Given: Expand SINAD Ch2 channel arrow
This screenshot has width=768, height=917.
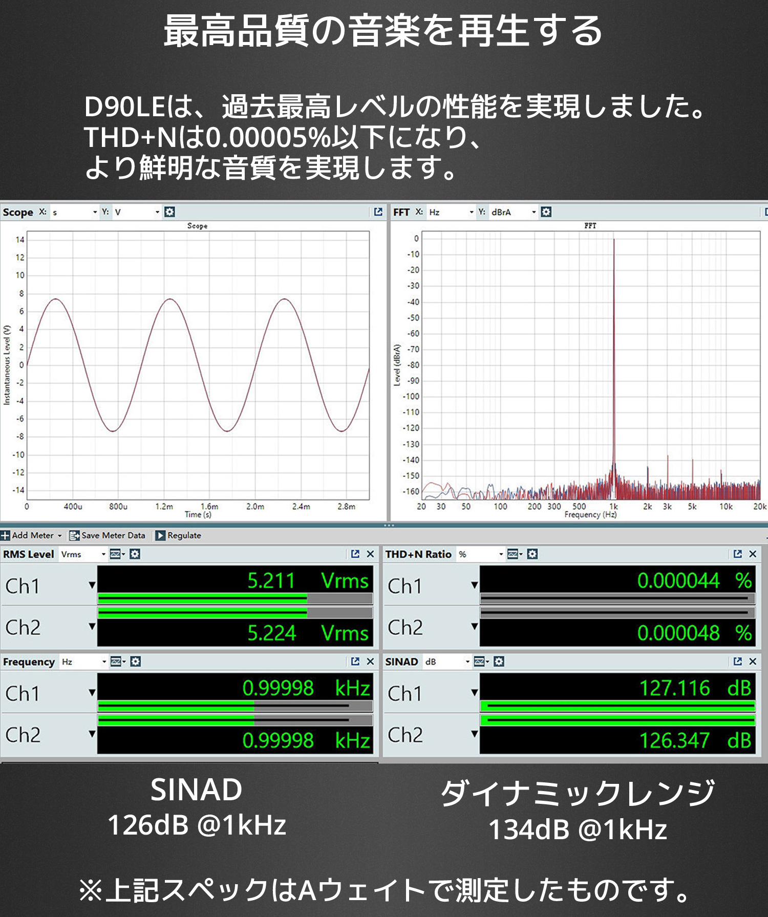Looking at the screenshot, I should pyautogui.click(x=475, y=734).
